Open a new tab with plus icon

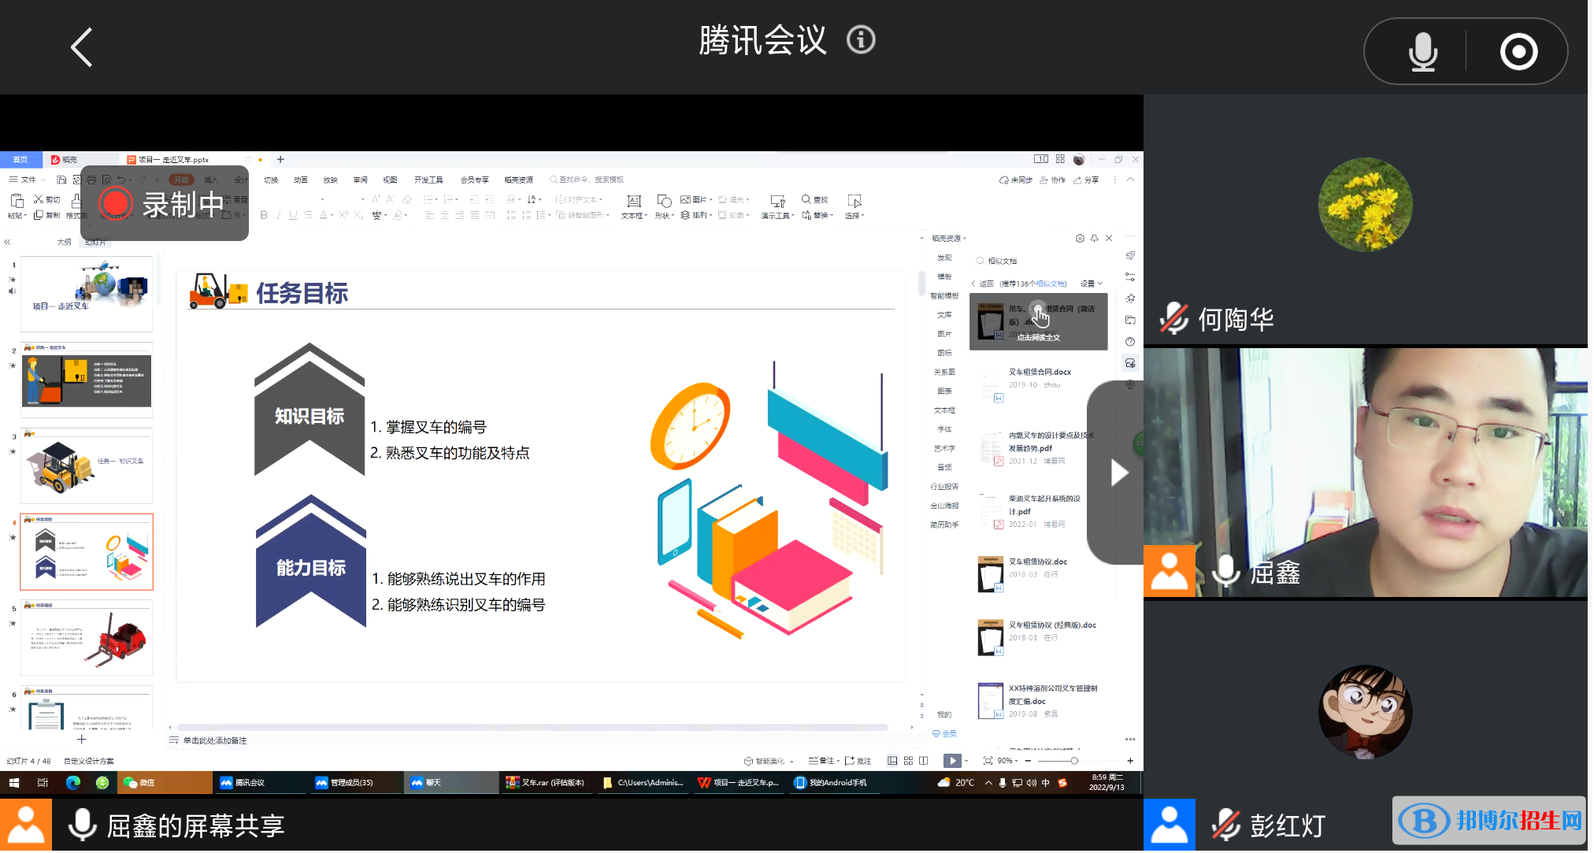coord(280,159)
